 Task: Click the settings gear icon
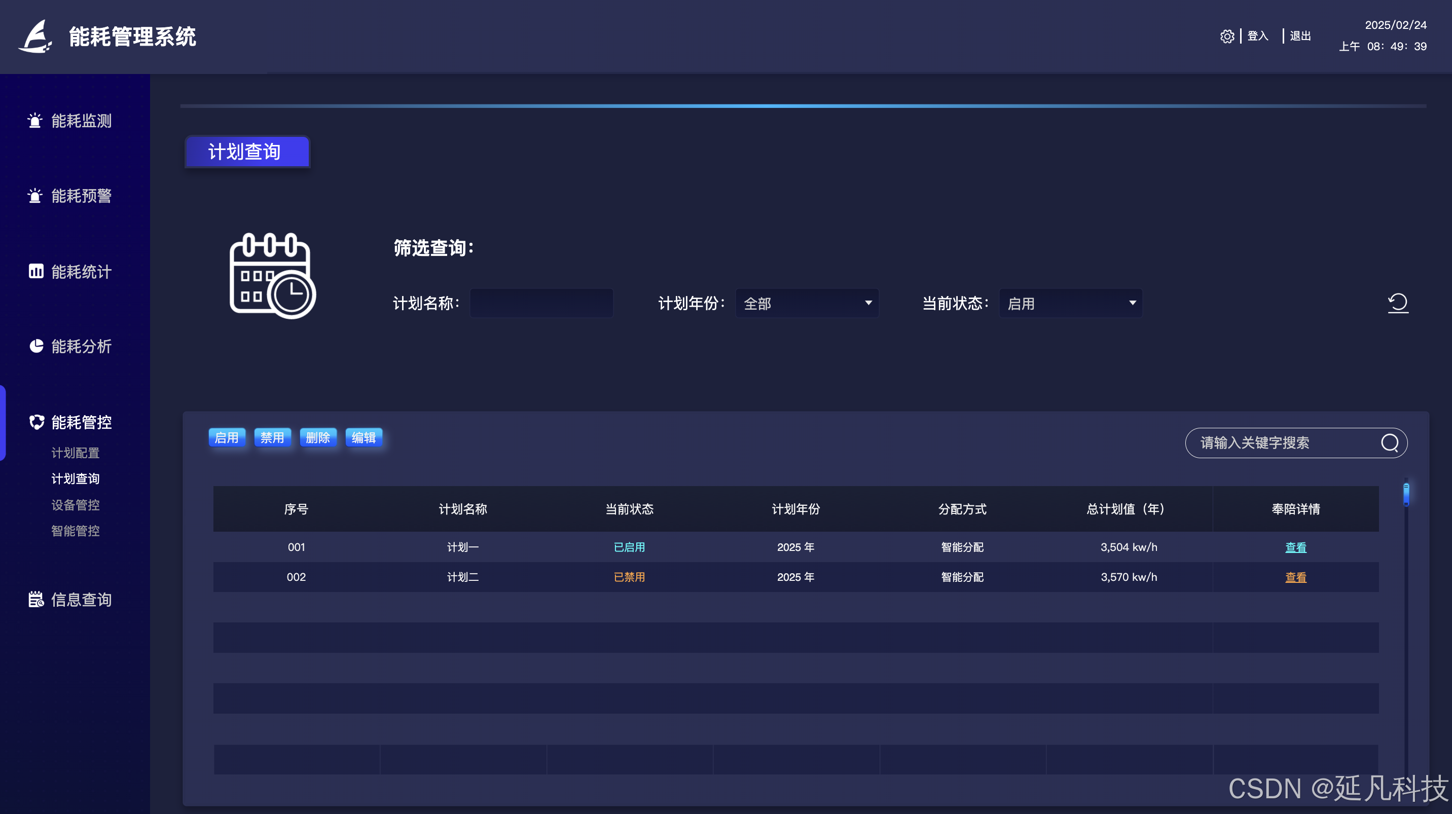1227,36
